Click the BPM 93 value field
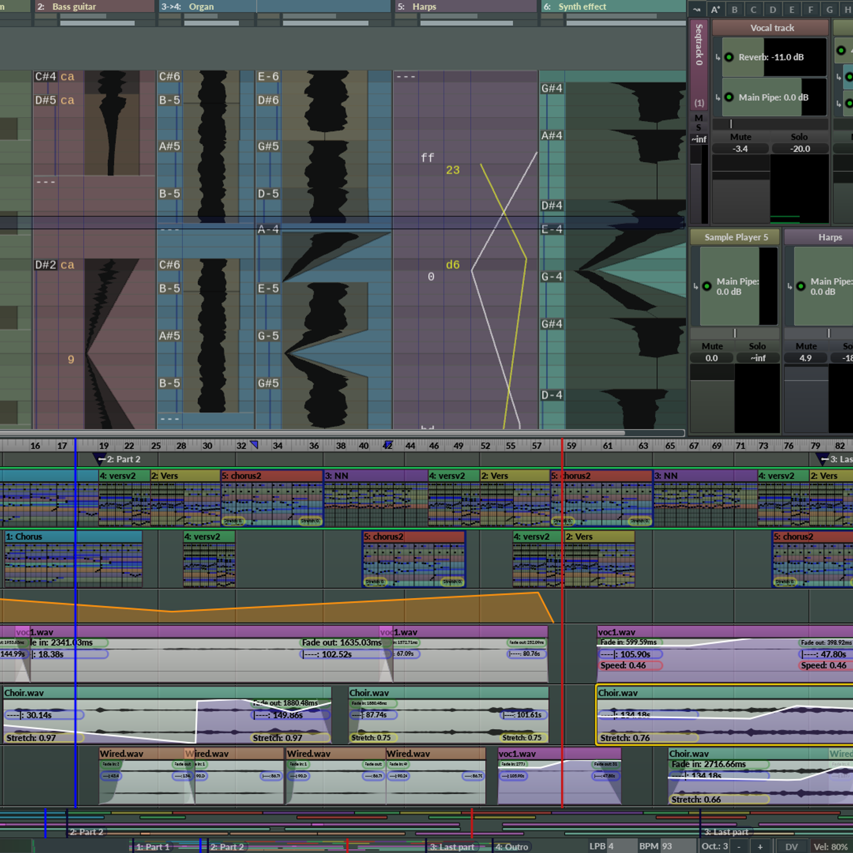This screenshot has width=853, height=853. pos(678,846)
